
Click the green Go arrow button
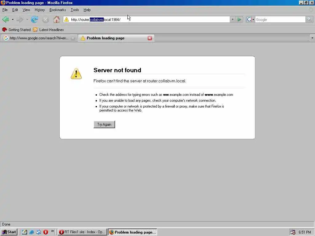coord(239,19)
